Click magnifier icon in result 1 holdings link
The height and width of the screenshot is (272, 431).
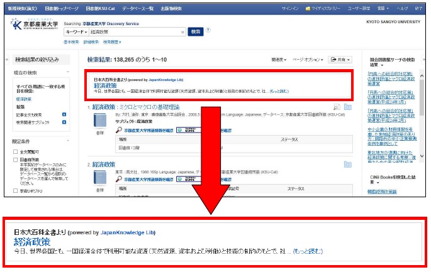coord(119,130)
